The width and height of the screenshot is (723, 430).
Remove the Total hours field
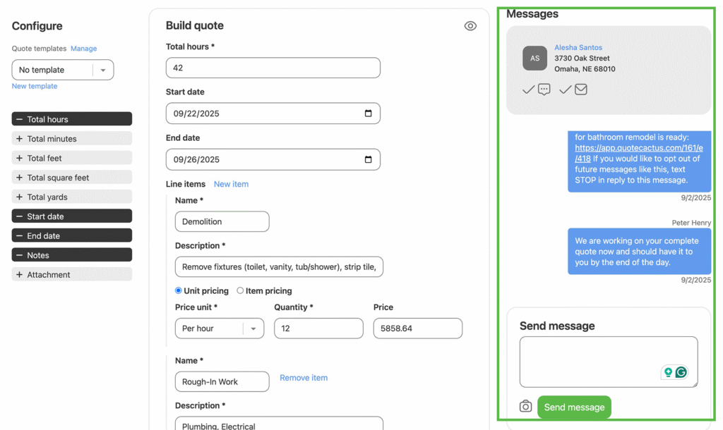[x=71, y=119]
